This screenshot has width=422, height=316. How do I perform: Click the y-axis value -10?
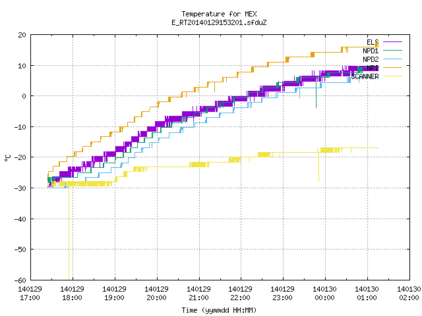[x=20, y=127]
